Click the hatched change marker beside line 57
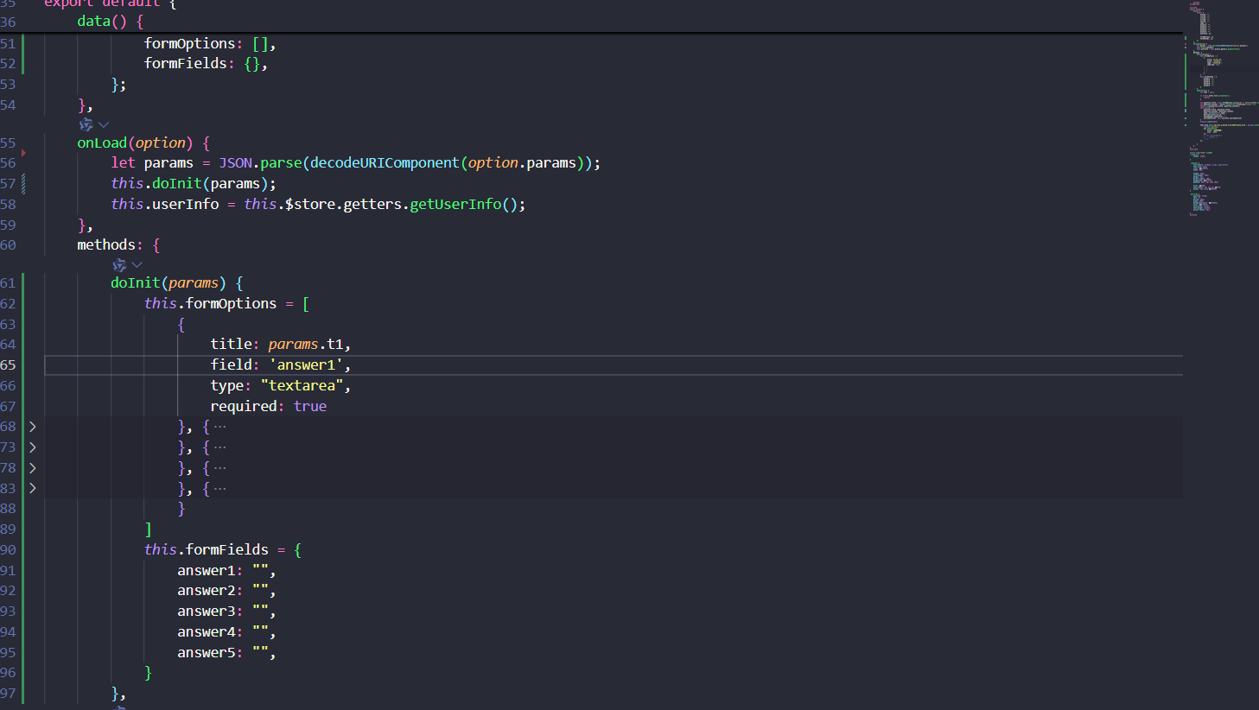The image size is (1259, 710). (x=23, y=183)
